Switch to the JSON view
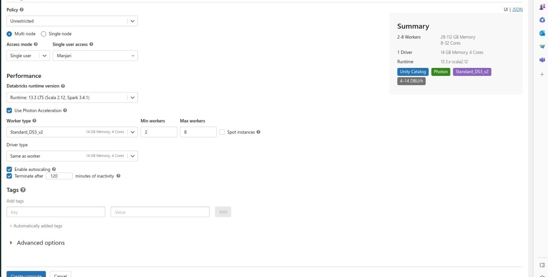The width and height of the screenshot is (548, 277). coord(517,9)
